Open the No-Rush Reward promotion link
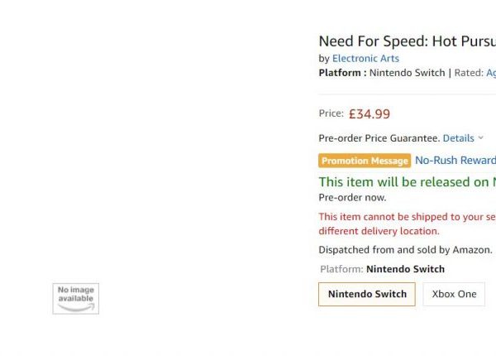 (x=455, y=161)
